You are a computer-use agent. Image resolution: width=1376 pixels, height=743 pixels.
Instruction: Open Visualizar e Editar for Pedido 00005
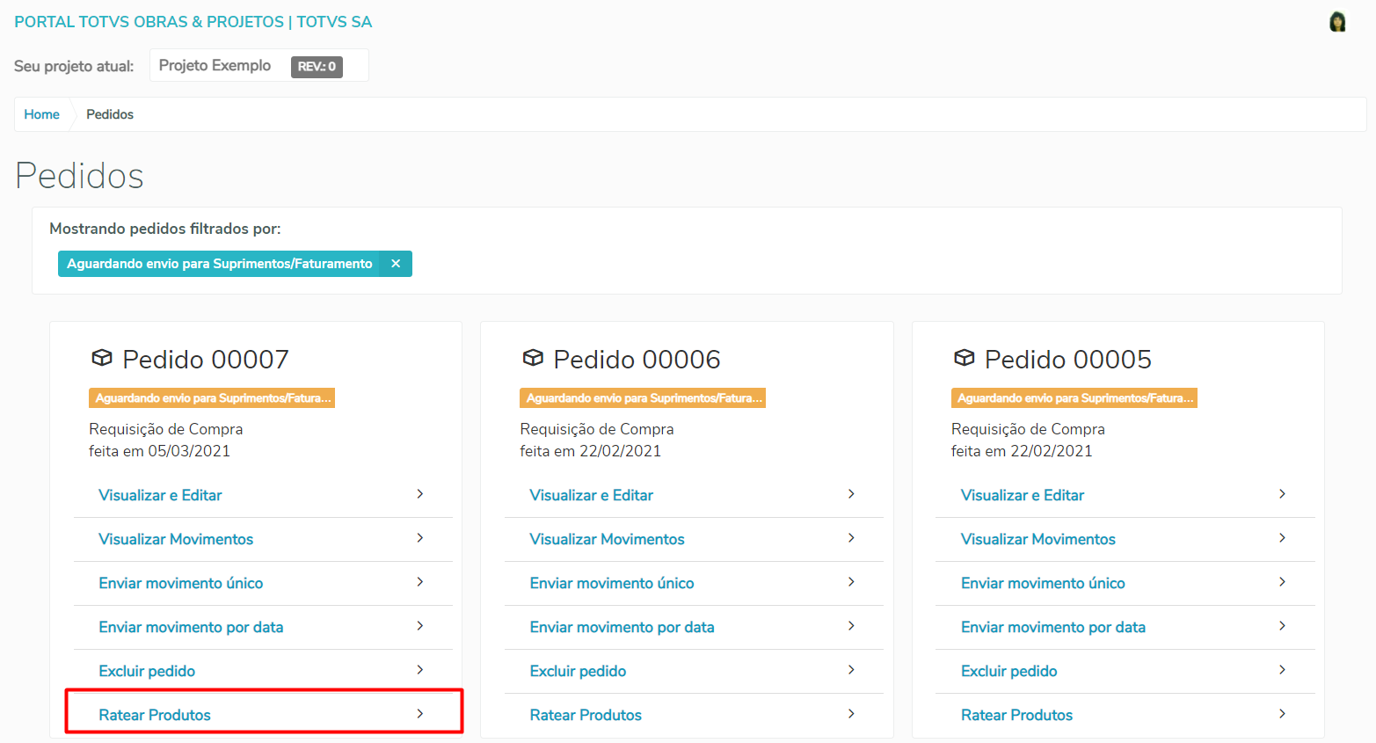(1022, 495)
